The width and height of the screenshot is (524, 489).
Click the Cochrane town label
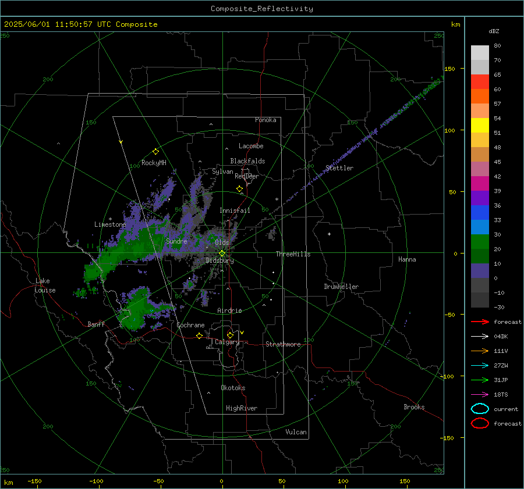click(x=190, y=325)
